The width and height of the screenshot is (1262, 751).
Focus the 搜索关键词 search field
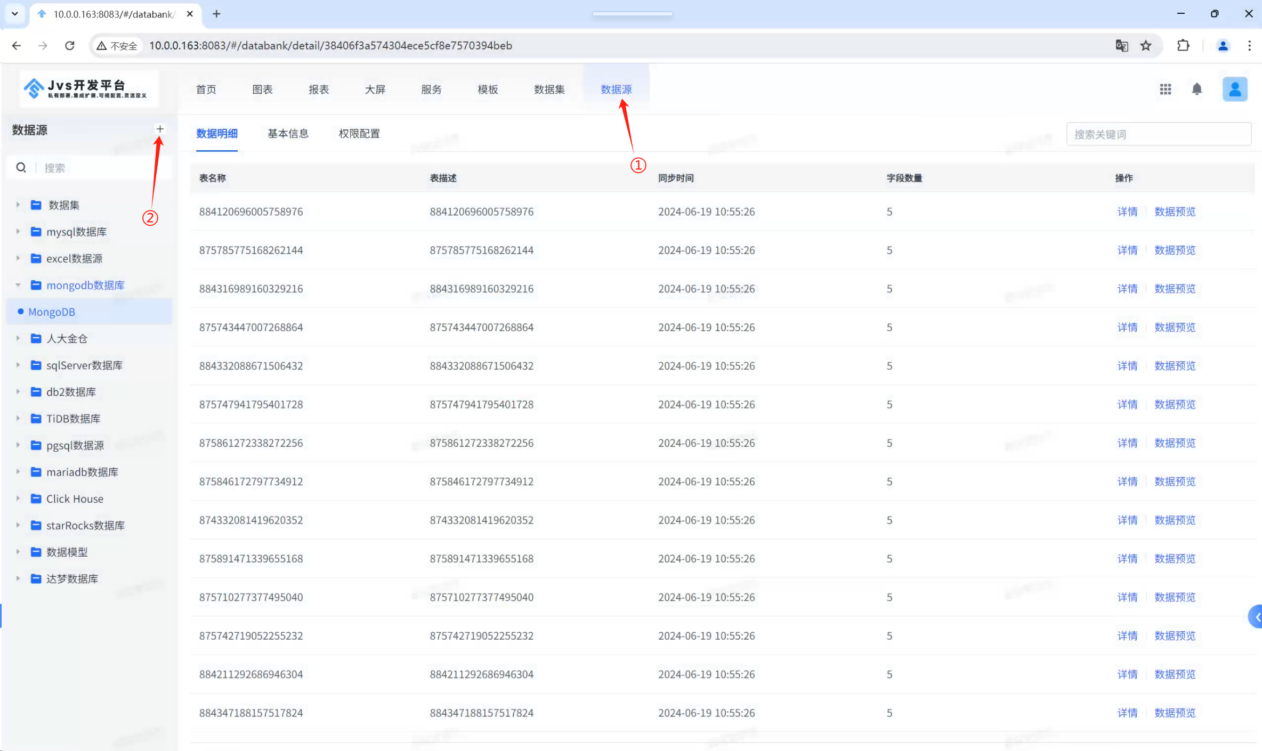(x=1158, y=134)
